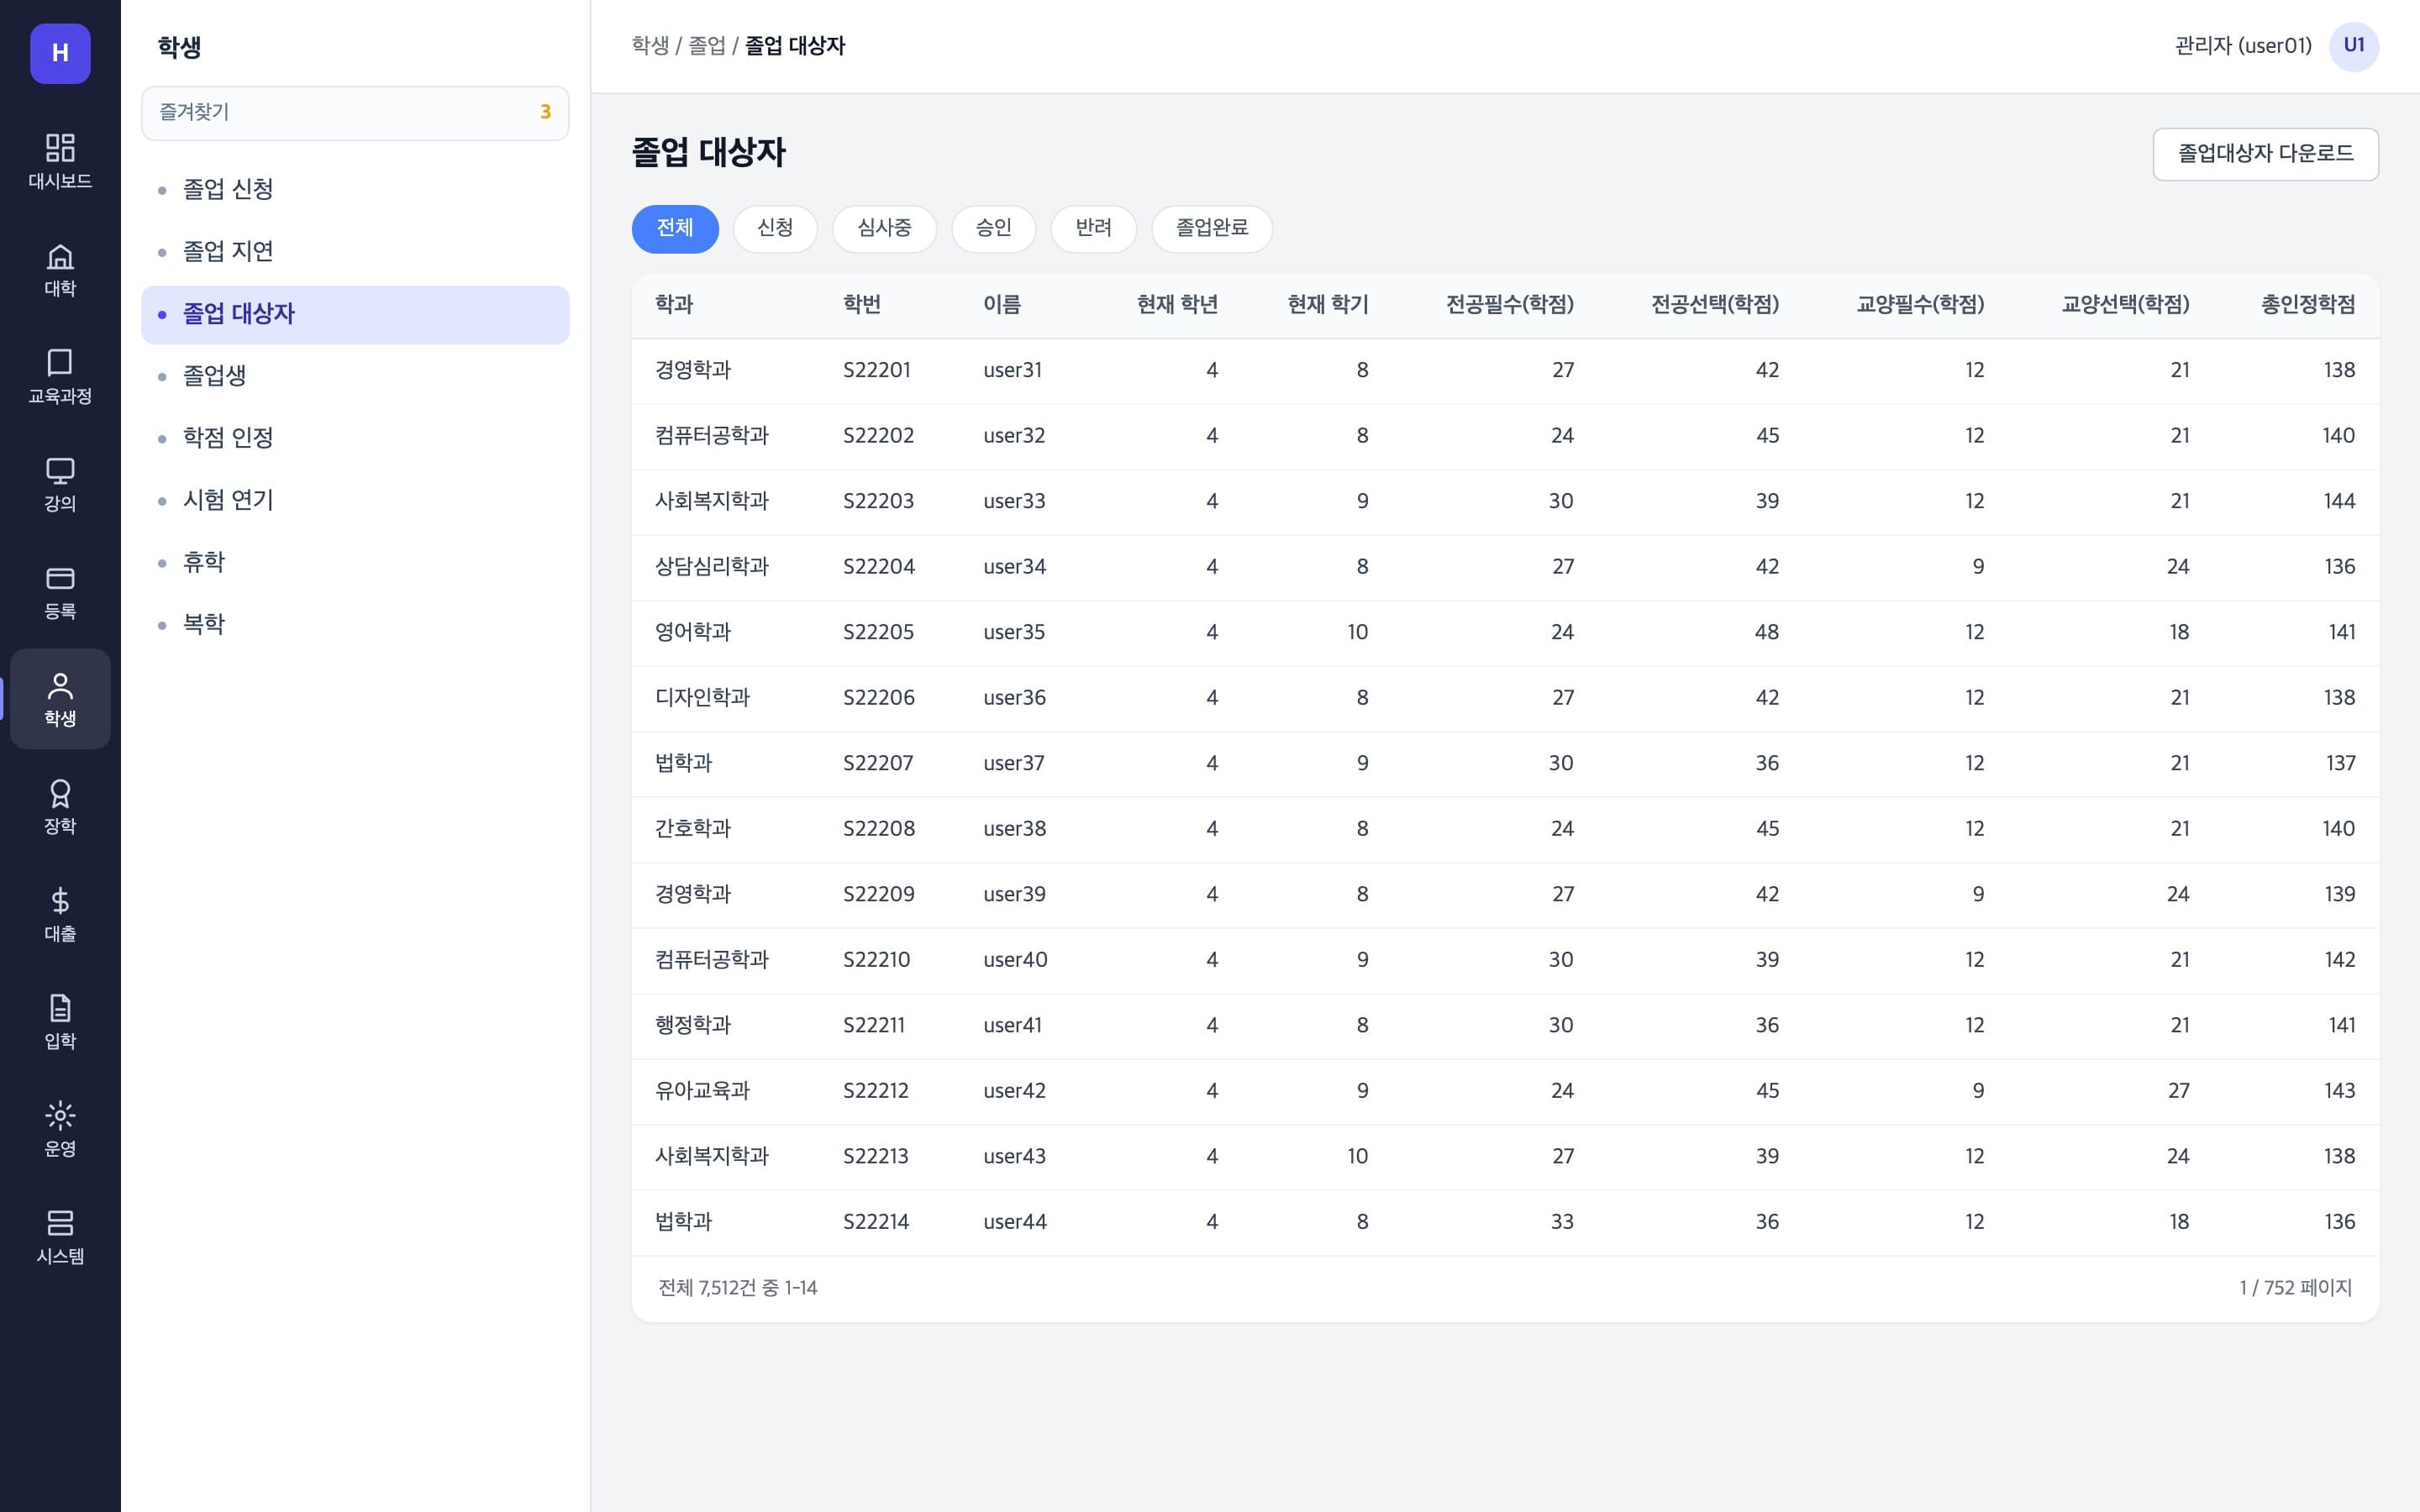
Task: Select the 승인 filter tab
Action: point(993,228)
